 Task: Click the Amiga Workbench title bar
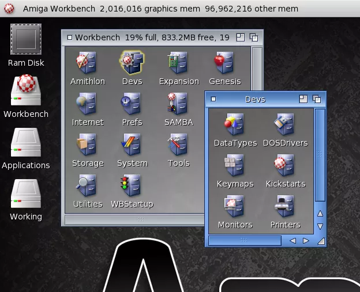[x=173, y=9]
